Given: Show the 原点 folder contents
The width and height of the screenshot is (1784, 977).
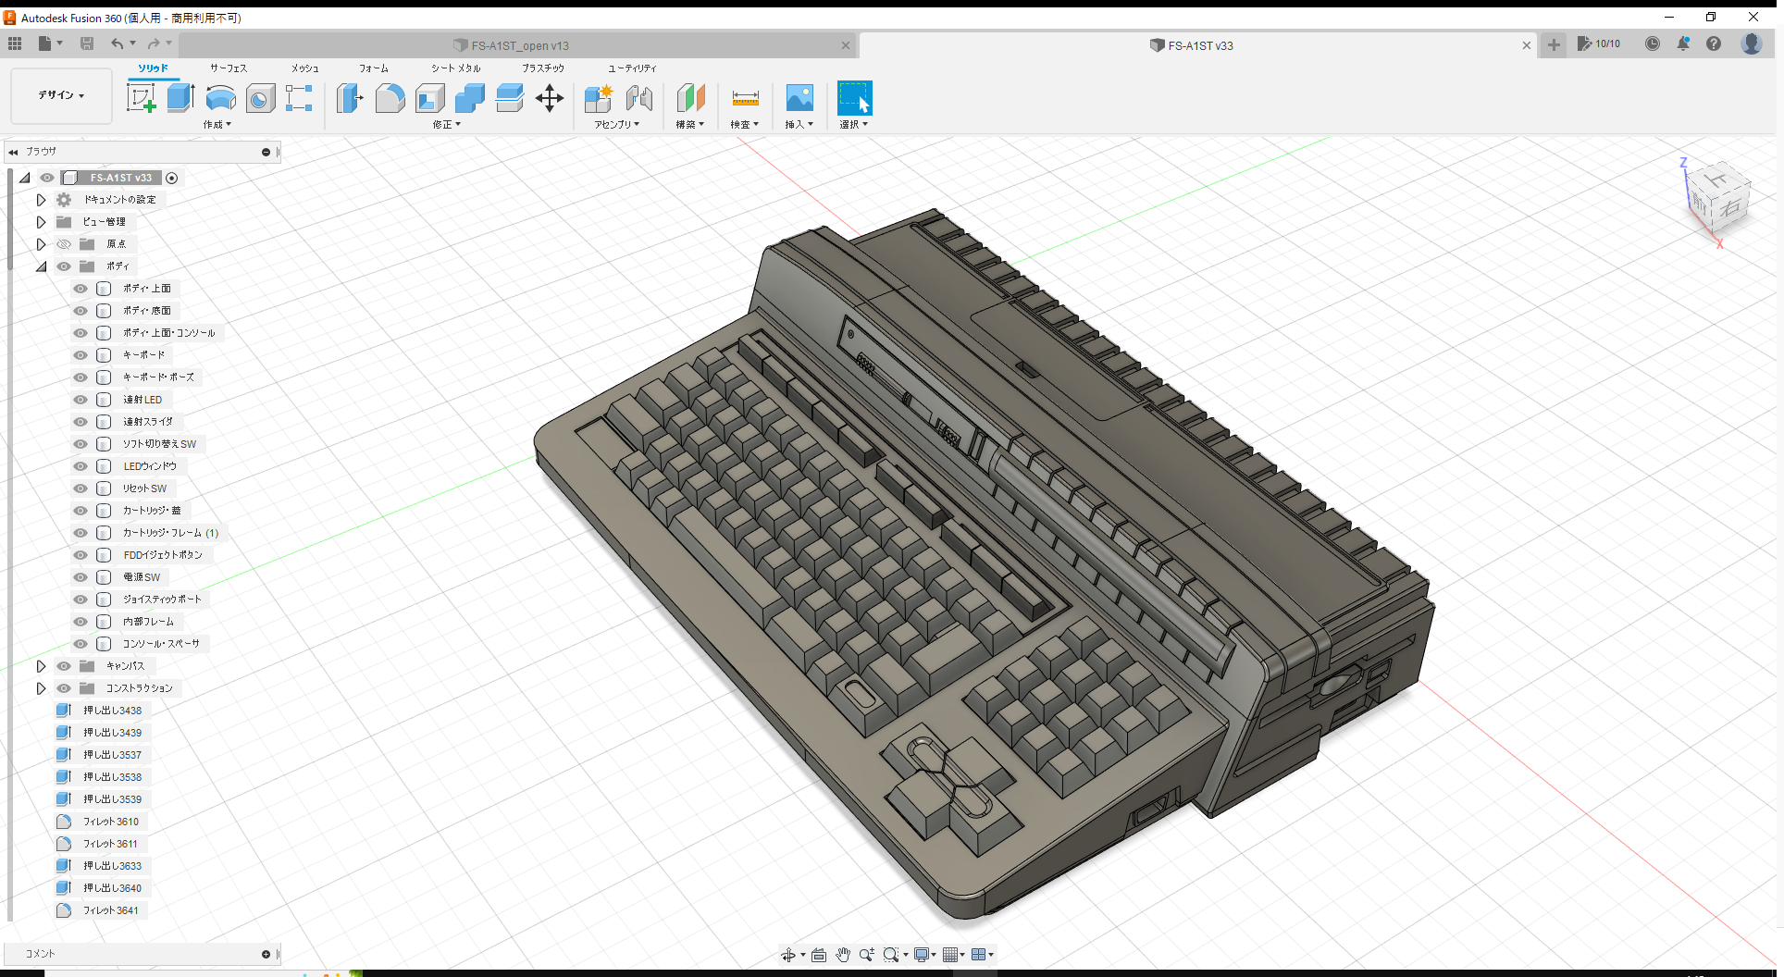Looking at the screenshot, I should tap(41, 243).
